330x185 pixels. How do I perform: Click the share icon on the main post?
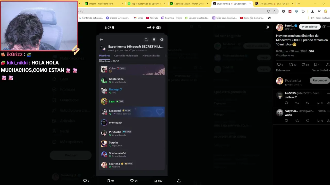(328, 65)
